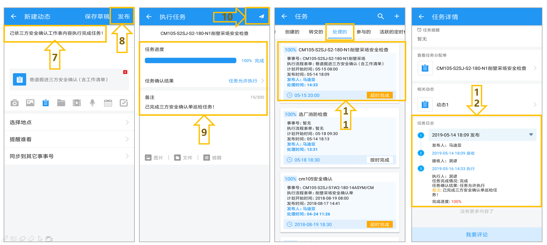This screenshot has width=547, height=245.
Task: Tap timeline marker 1 in 任务日志
Action: (421, 135)
